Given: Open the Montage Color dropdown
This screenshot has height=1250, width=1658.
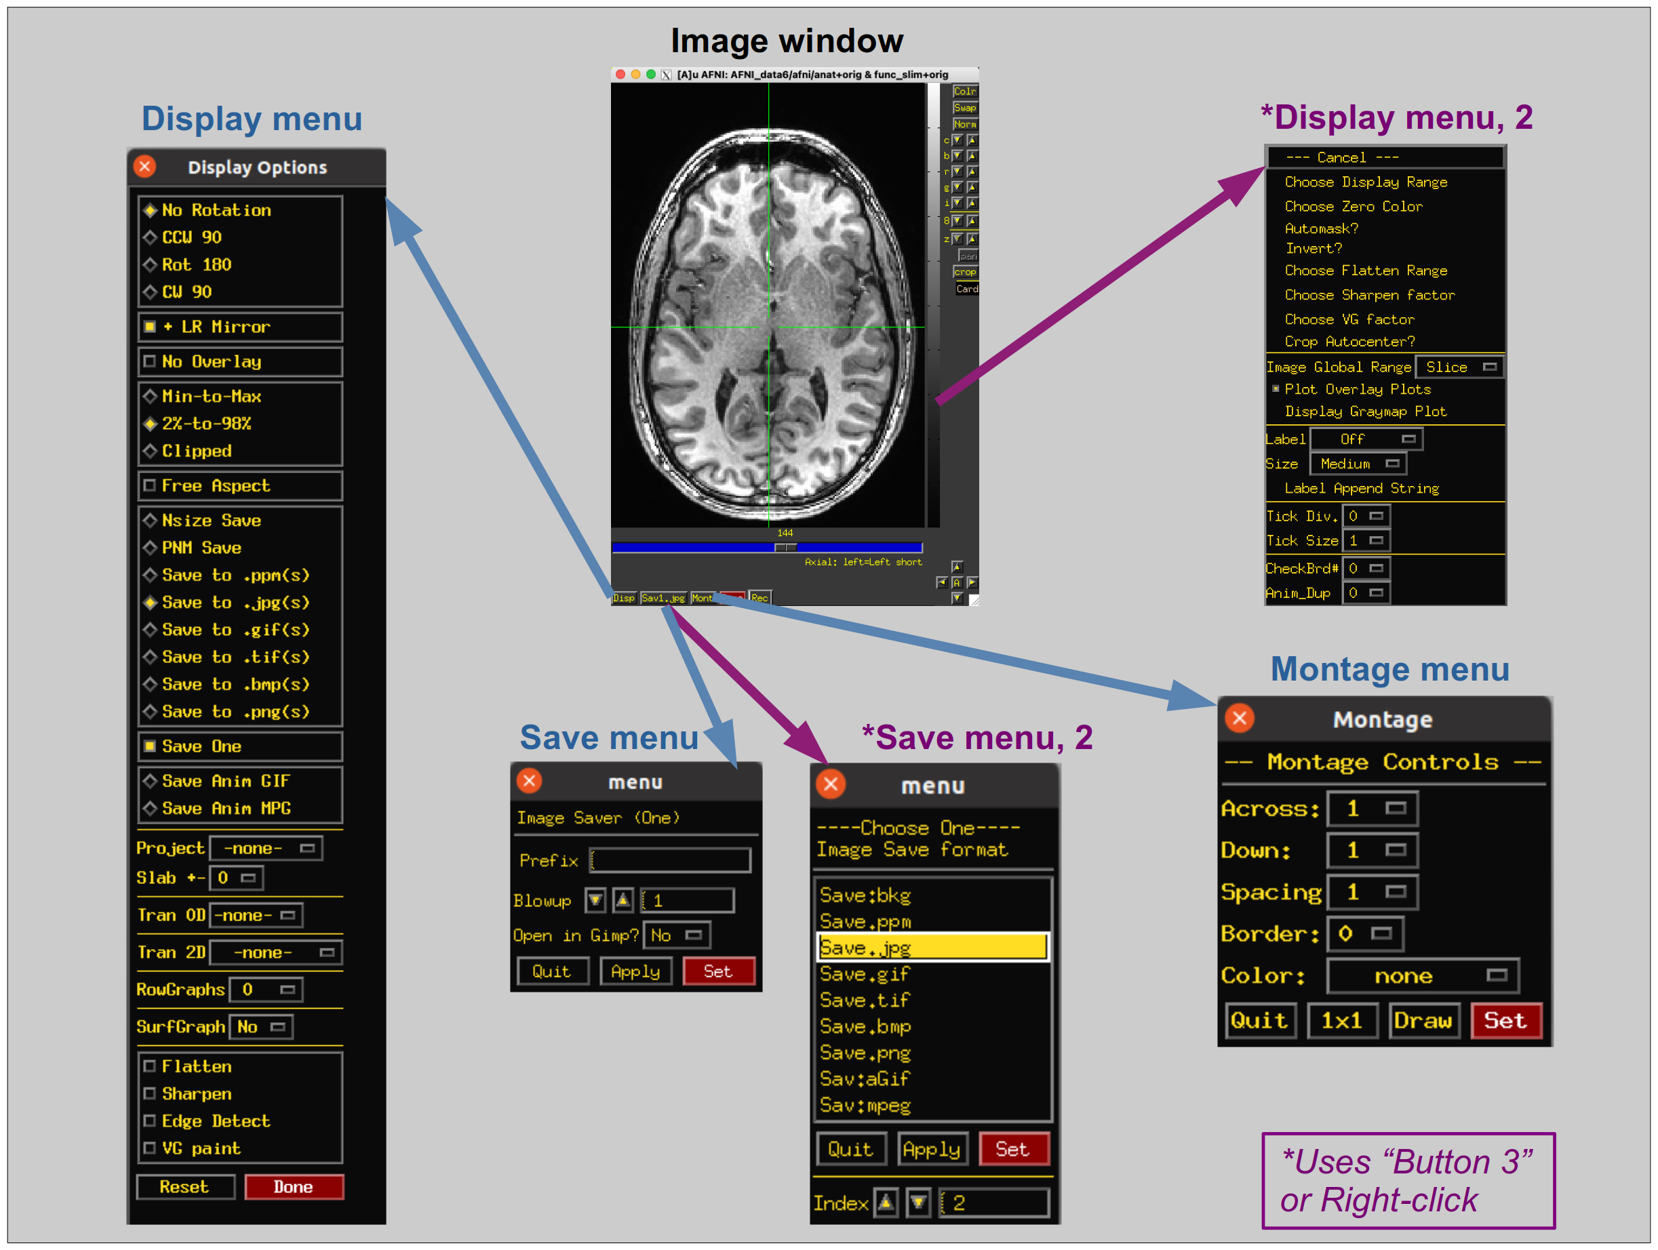Looking at the screenshot, I should [x=1422, y=975].
